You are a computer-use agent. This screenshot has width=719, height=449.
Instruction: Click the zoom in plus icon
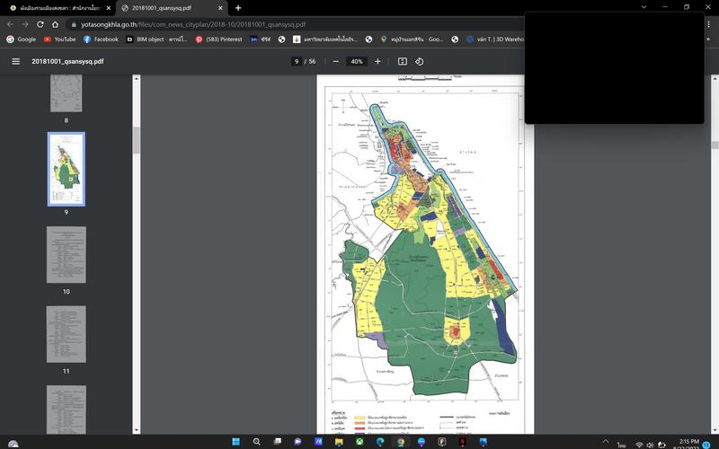(x=377, y=61)
